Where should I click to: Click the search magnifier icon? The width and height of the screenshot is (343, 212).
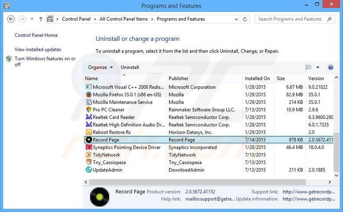pyautogui.click(x=329, y=19)
